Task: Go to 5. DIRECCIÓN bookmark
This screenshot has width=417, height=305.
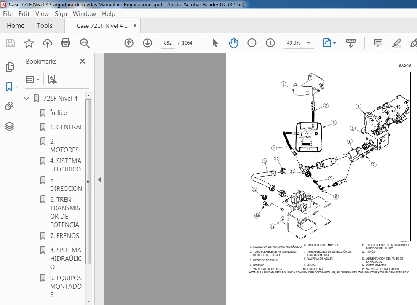Action: [x=66, y=184]
